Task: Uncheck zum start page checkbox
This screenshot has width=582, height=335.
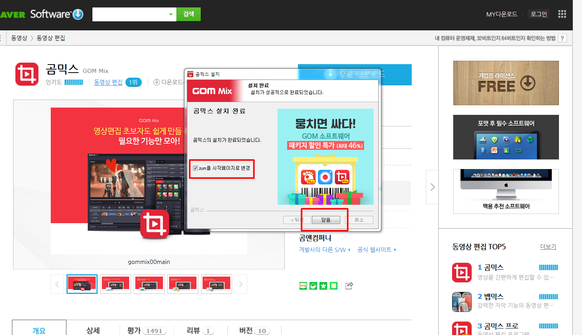Action: pyautogui.click(x=195, y=168)
